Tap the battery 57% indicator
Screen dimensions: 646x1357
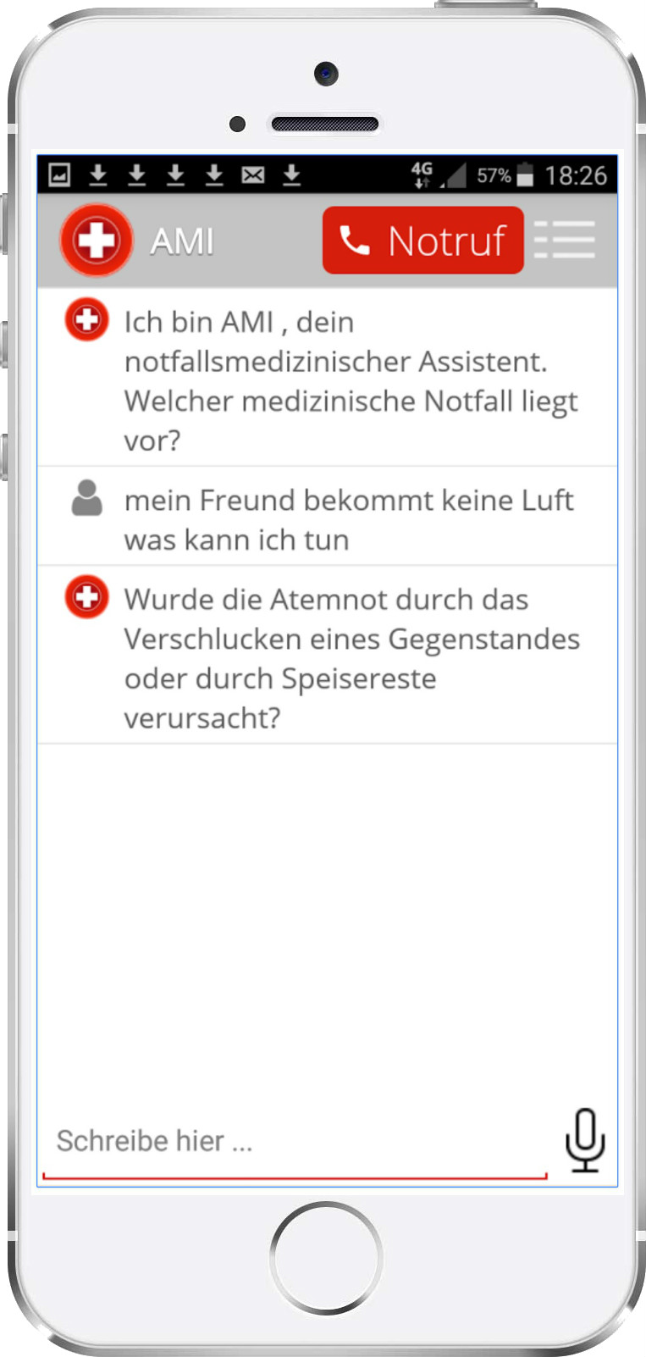tap(505, 175)
